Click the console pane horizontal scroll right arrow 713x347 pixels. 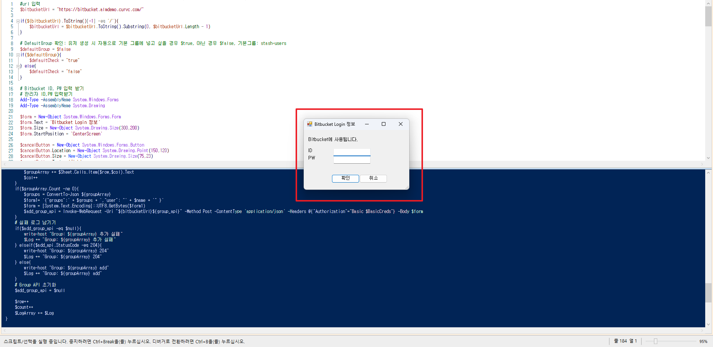(x=702, y=330)
